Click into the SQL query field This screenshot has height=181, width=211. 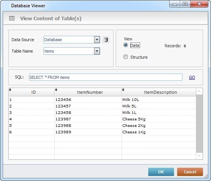[x=105, y=77]
